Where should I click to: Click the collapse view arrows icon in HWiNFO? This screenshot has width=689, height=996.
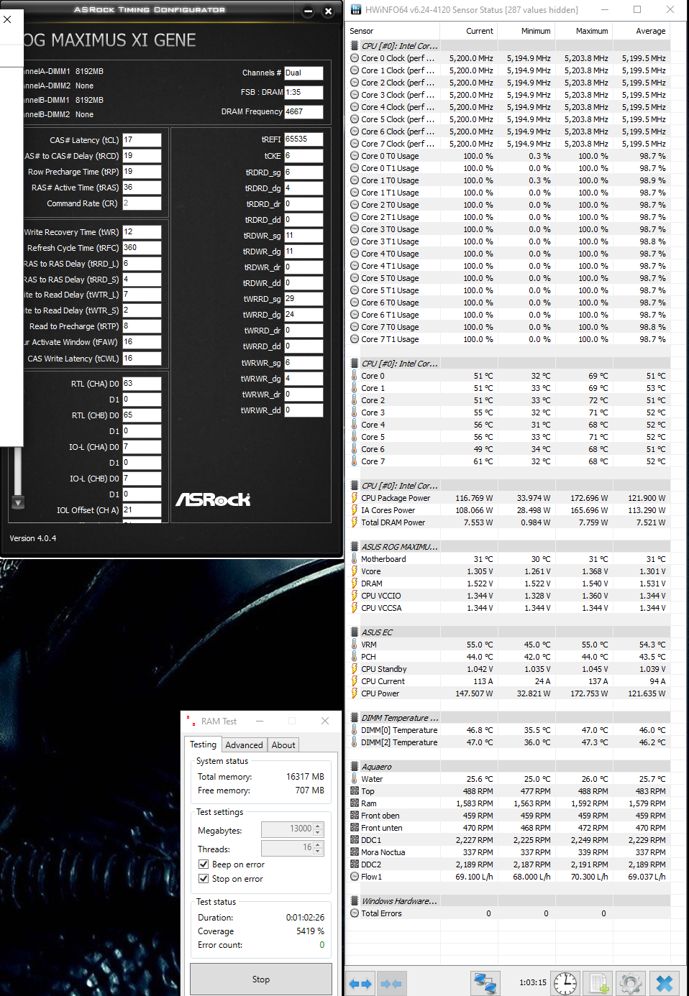pyautogui.click(x=391, y=983)
